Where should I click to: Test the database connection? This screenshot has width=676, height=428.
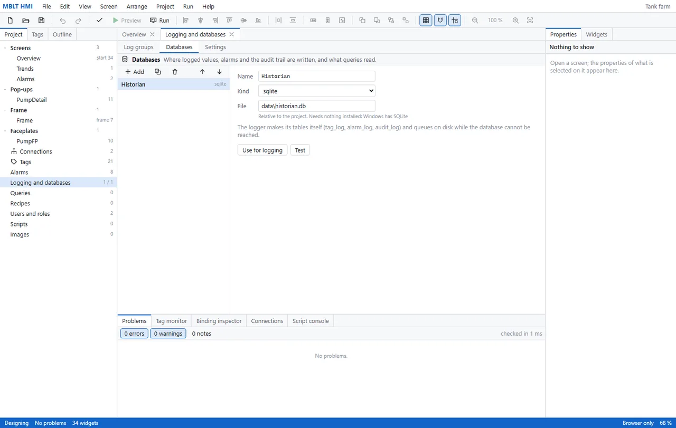[x=300, y=150]
